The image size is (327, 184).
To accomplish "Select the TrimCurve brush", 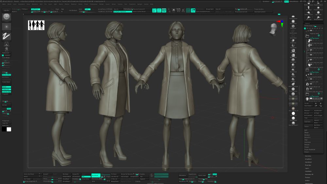I will pyautogui.click(x=293, y=46).
